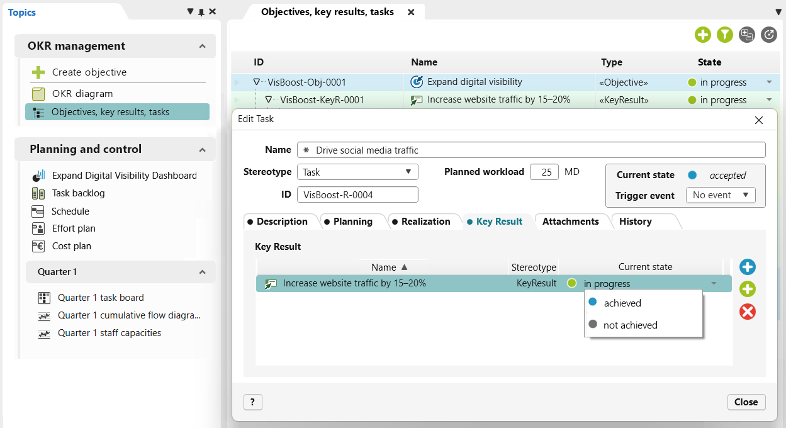Open Task backlog entry
Viewport: 786px width, 428px height.
point(78,193)
